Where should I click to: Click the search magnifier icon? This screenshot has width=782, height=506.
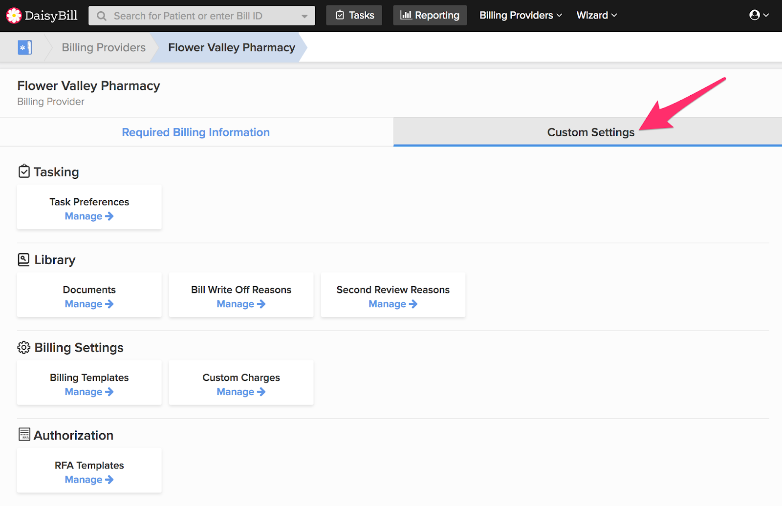click(x=102, y=16)
